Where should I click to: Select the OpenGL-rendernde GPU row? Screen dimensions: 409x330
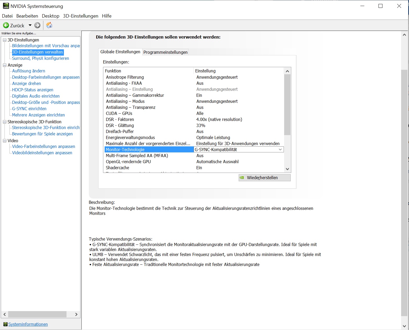tap(194, 162)
